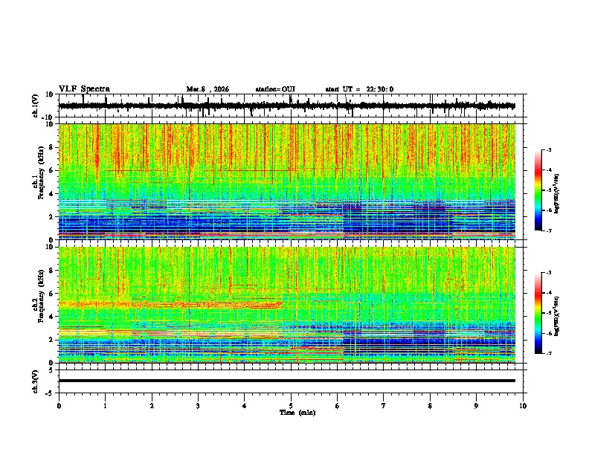Click the "Time (min)" axis label

(x=297, y=413)
